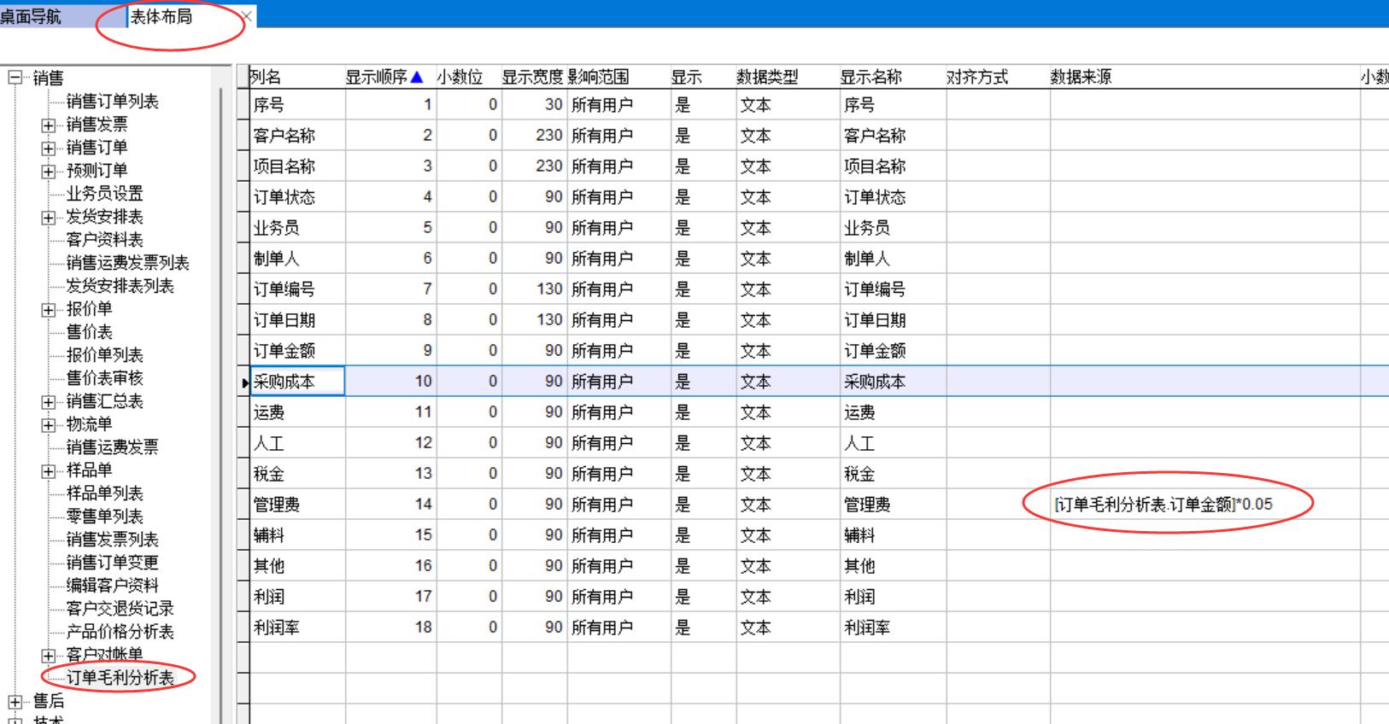Click the 数据来源 column header

click(x=1081, y=78)
